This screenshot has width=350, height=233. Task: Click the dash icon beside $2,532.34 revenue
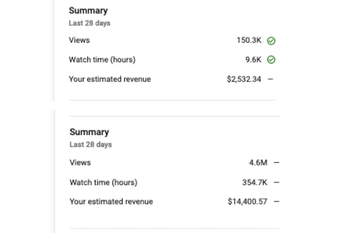(270, 79)
